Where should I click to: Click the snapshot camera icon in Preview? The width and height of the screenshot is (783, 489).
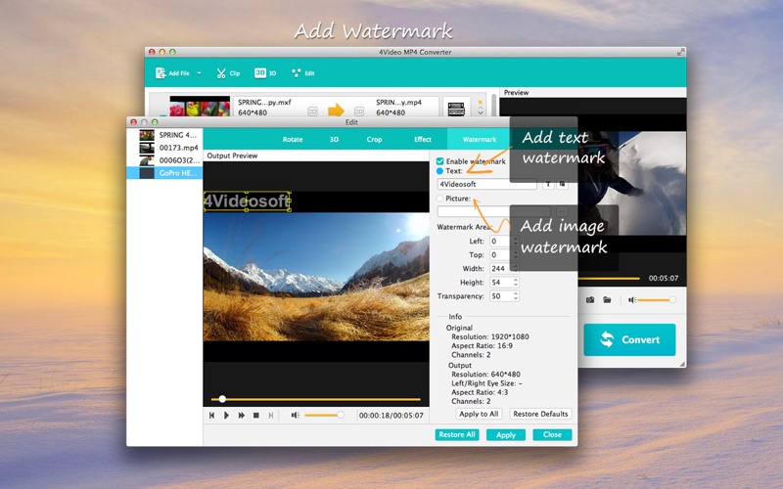(590, 300)
